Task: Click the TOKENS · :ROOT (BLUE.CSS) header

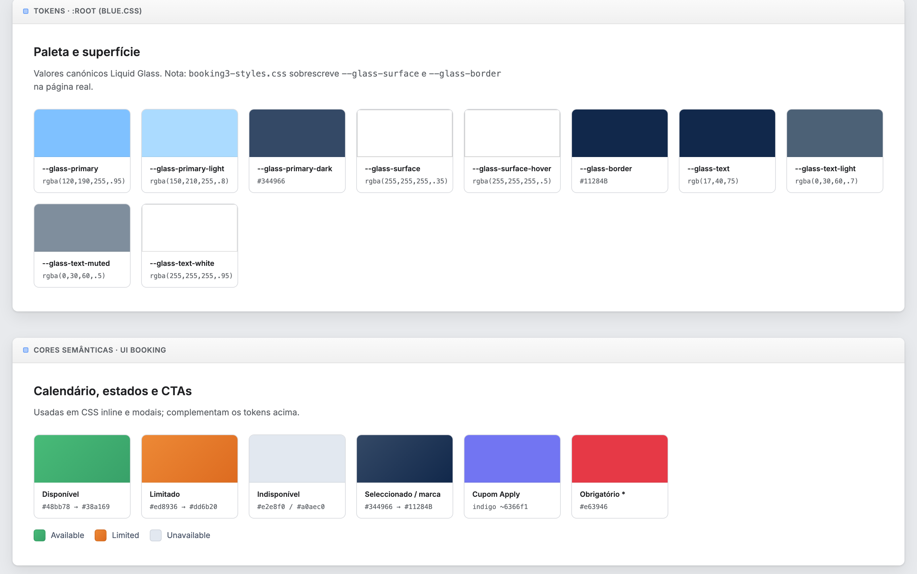Action: click(x=88, y=11)
